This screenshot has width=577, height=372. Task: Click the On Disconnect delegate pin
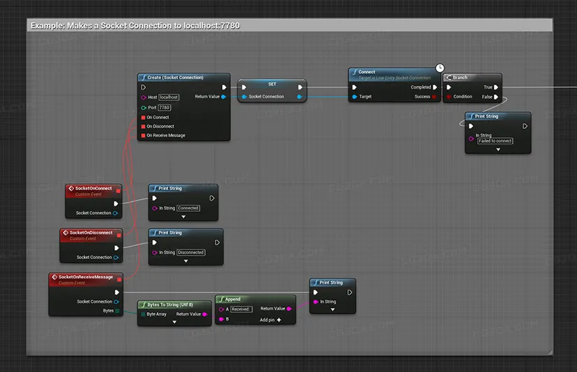[x=144, y=127]
